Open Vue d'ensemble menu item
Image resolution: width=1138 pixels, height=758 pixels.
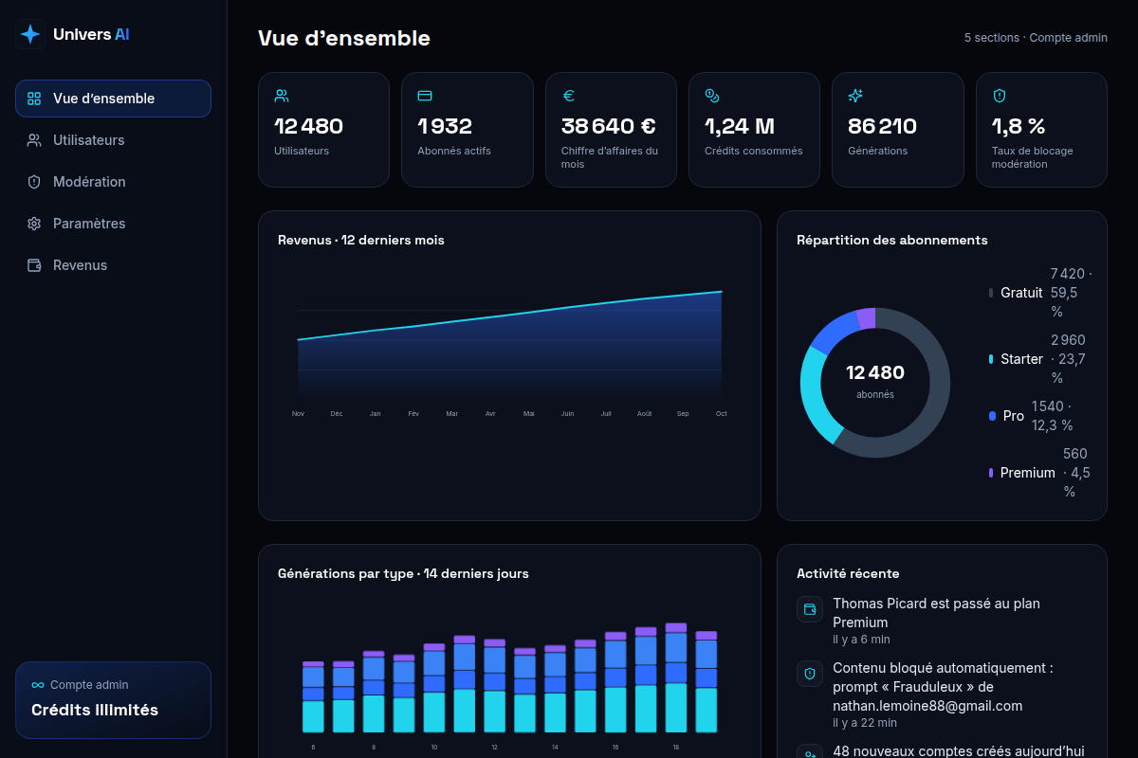click(113, 99)
